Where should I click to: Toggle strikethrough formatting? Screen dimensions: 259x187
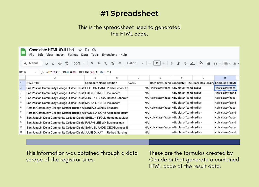pos(185,63)
